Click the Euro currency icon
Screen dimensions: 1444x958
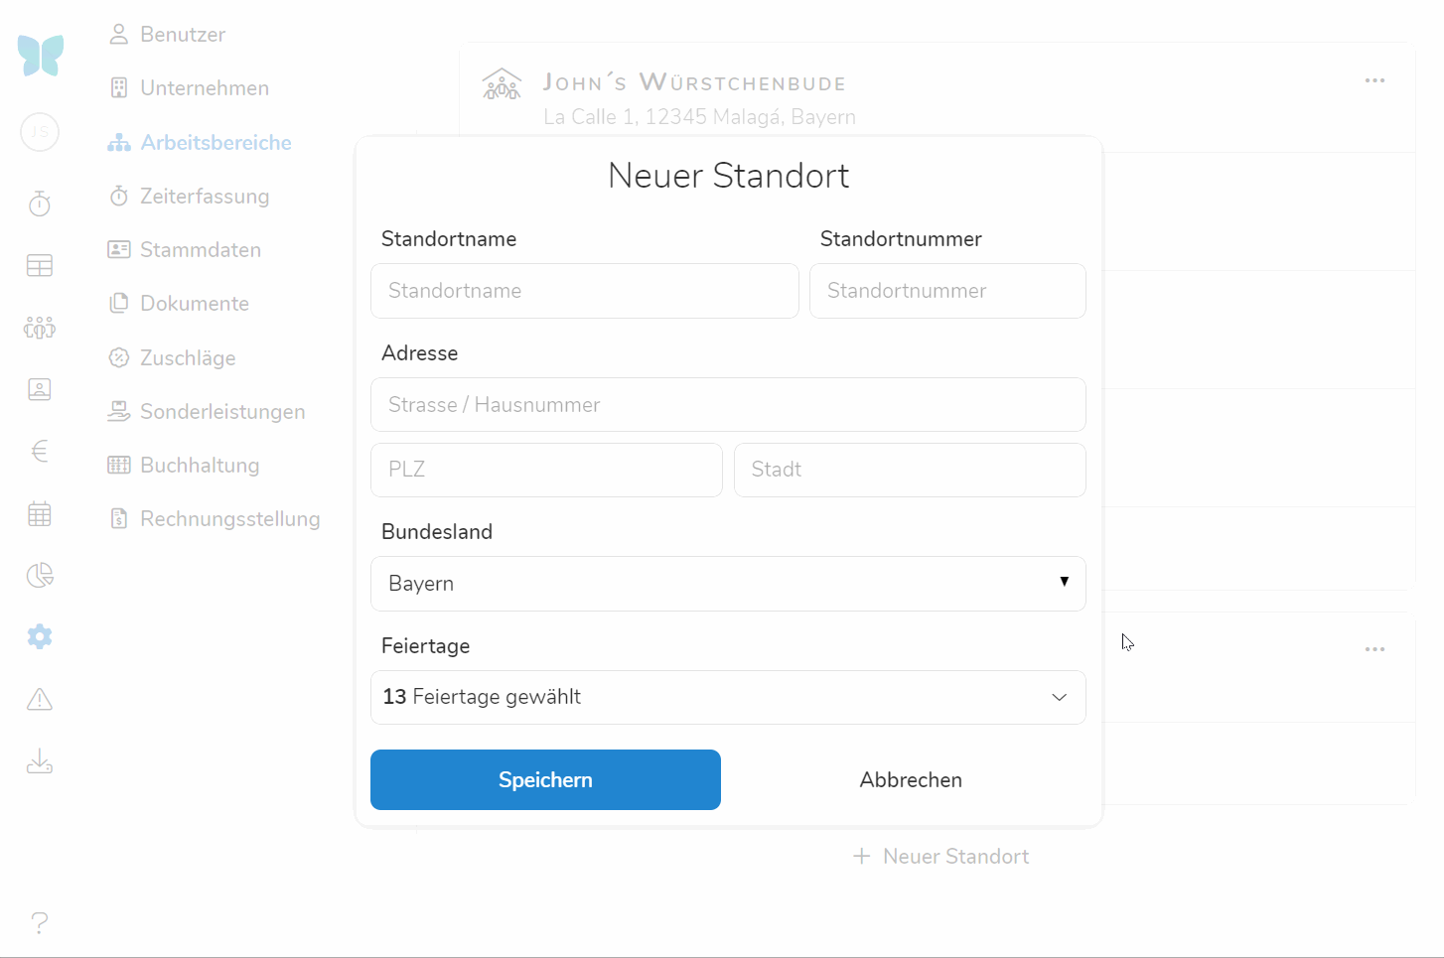pyautogui.click(x=40, y=452)
